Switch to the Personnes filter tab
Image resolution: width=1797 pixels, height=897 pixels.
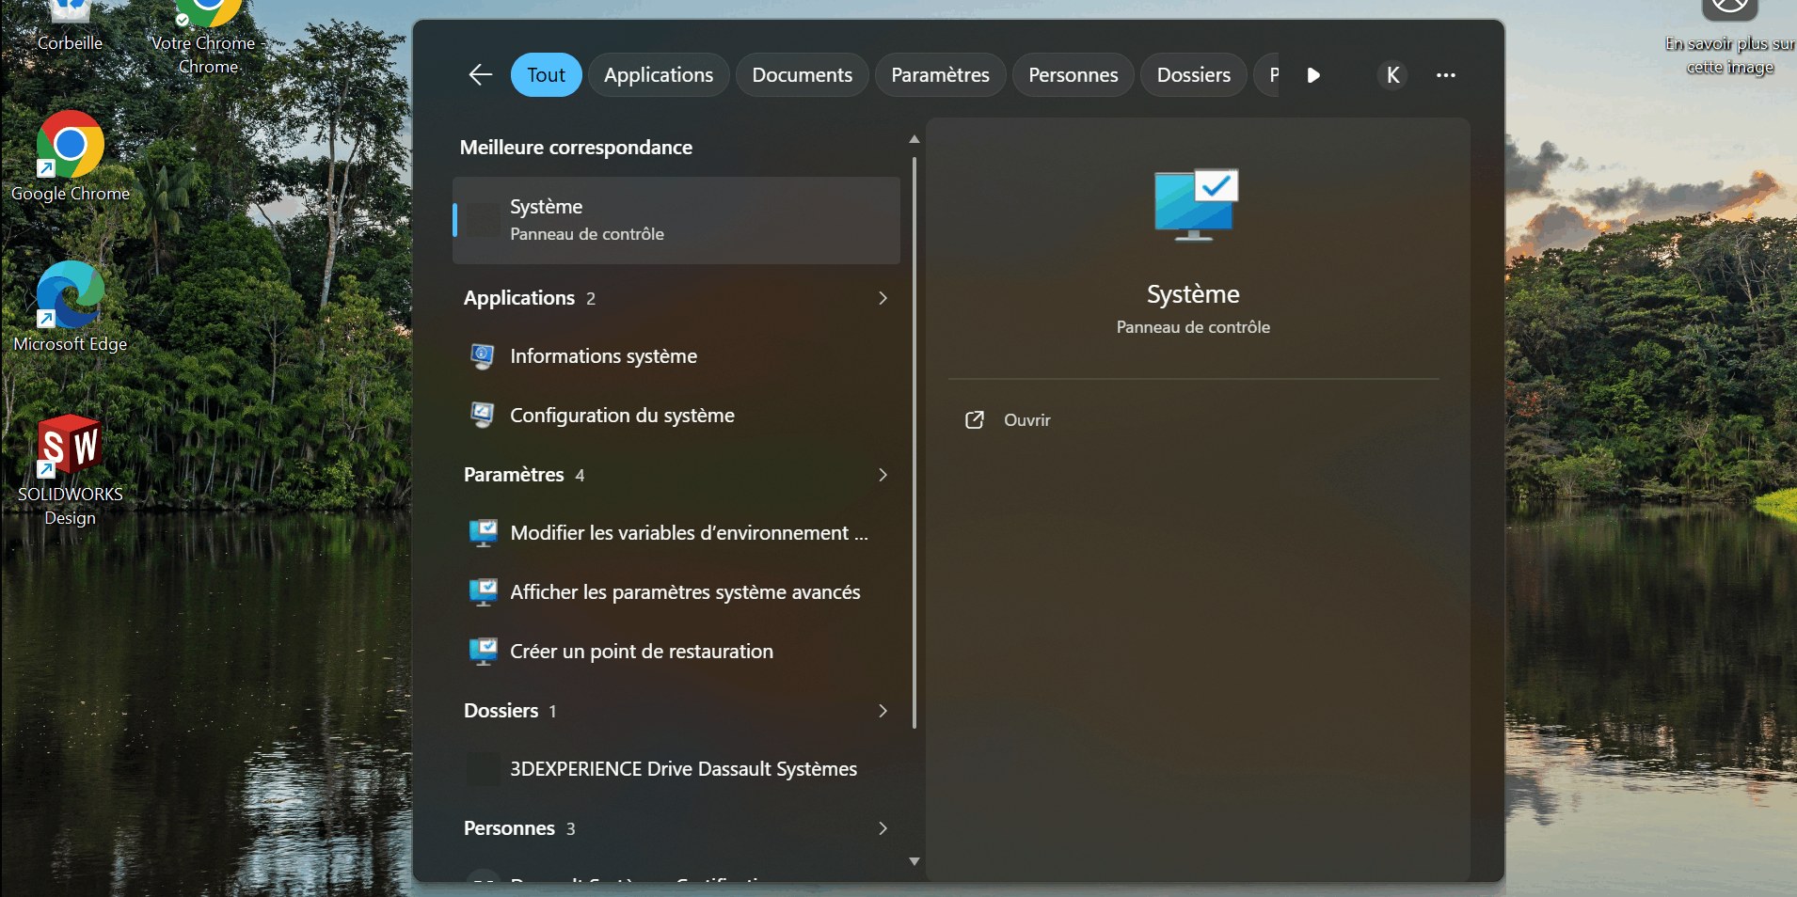pos(1073,75)
